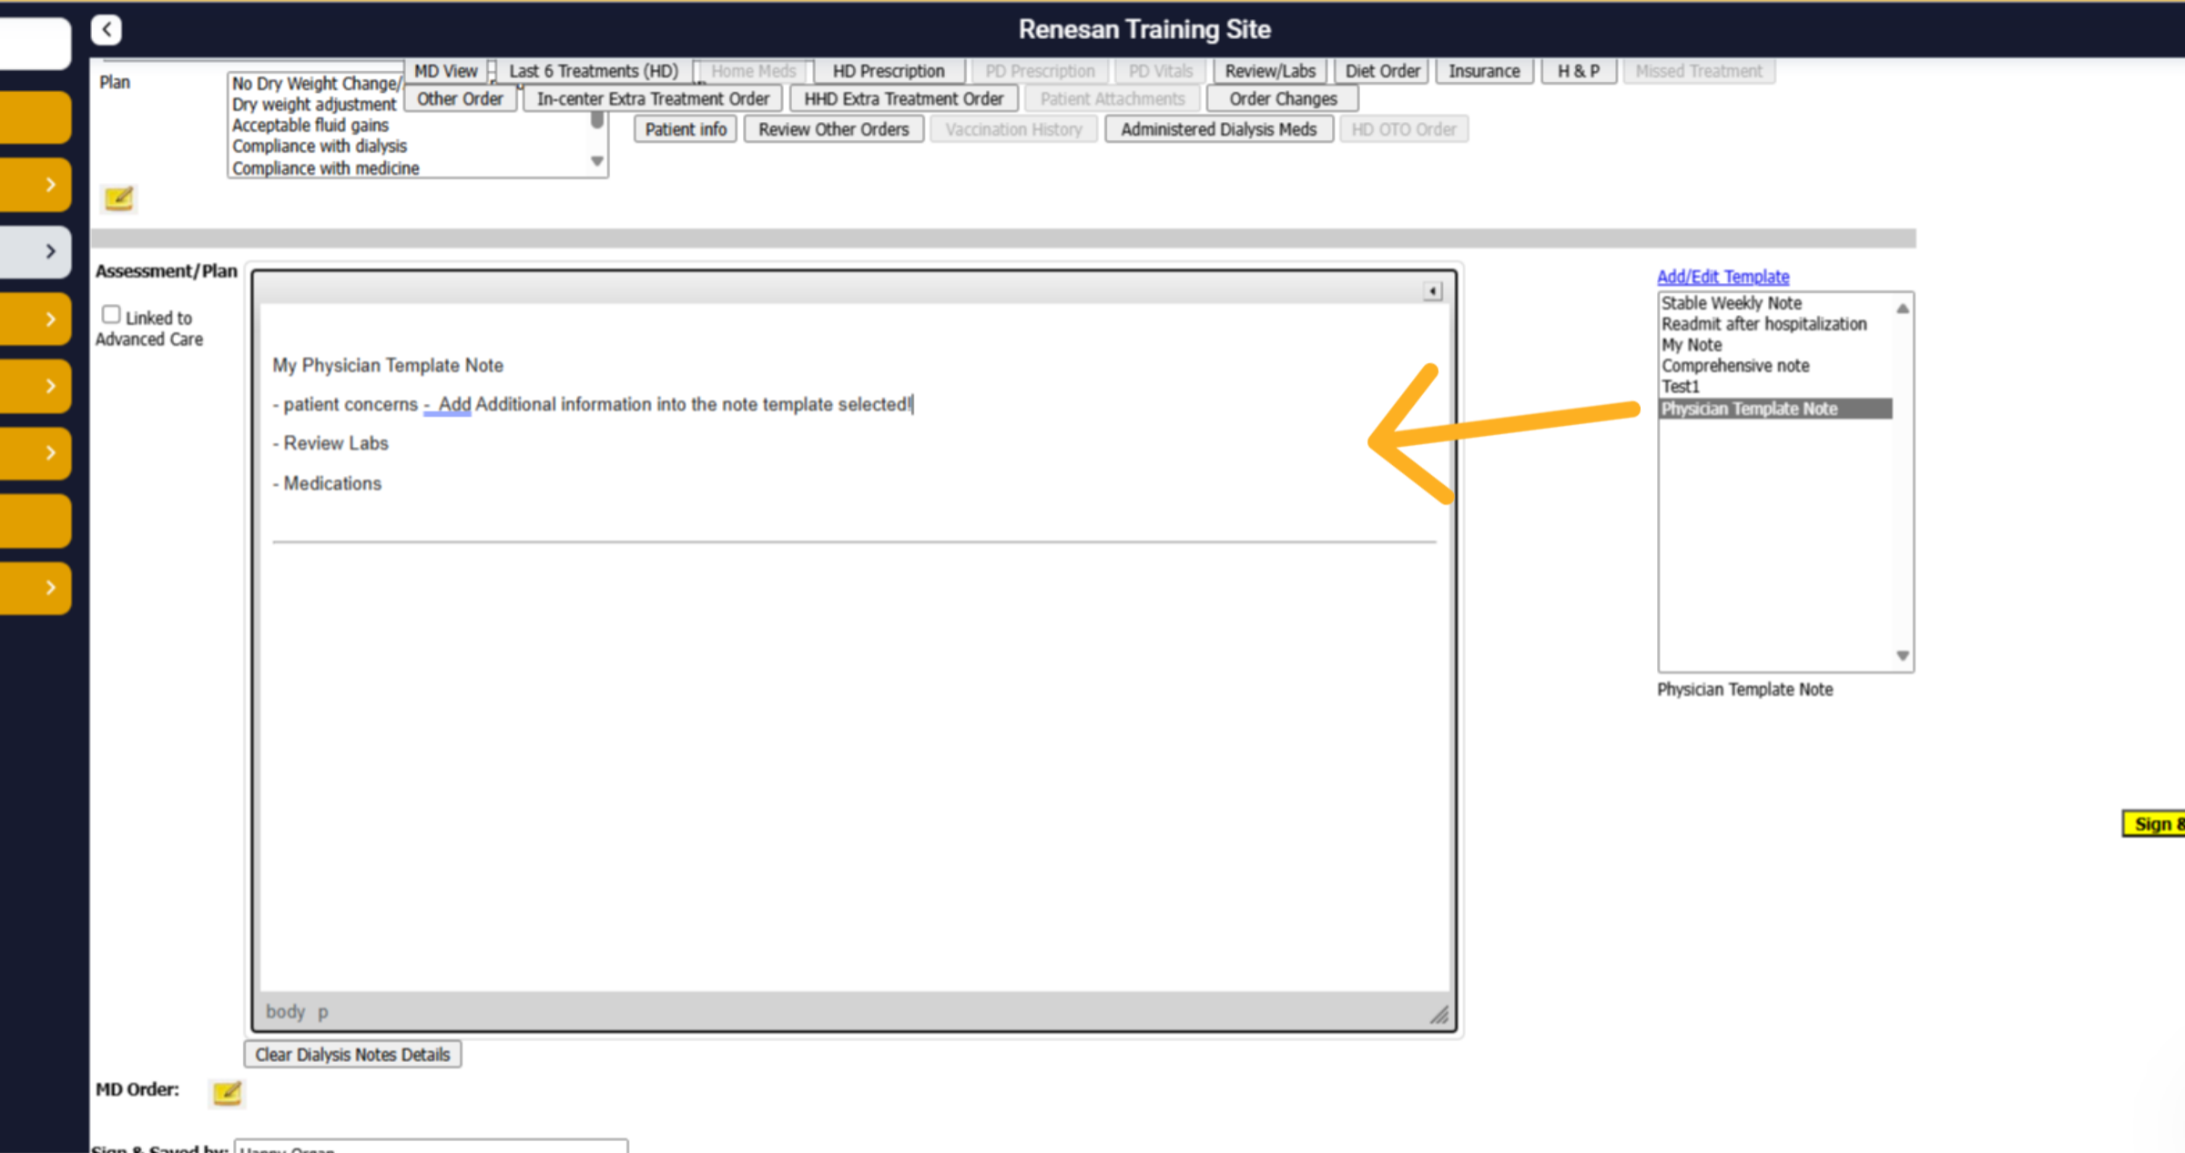Open Administered Dialysis Meds

pos(1219,129)
